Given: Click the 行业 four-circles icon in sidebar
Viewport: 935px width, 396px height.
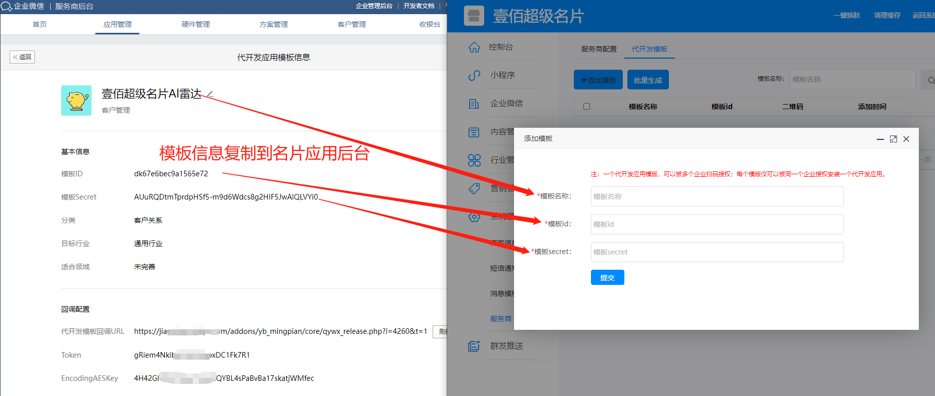Looking at the screenshot, I should (x=474, y=160).
